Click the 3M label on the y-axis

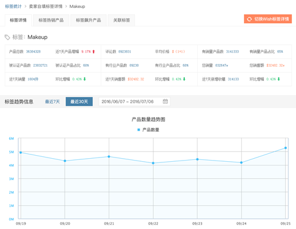12,179
